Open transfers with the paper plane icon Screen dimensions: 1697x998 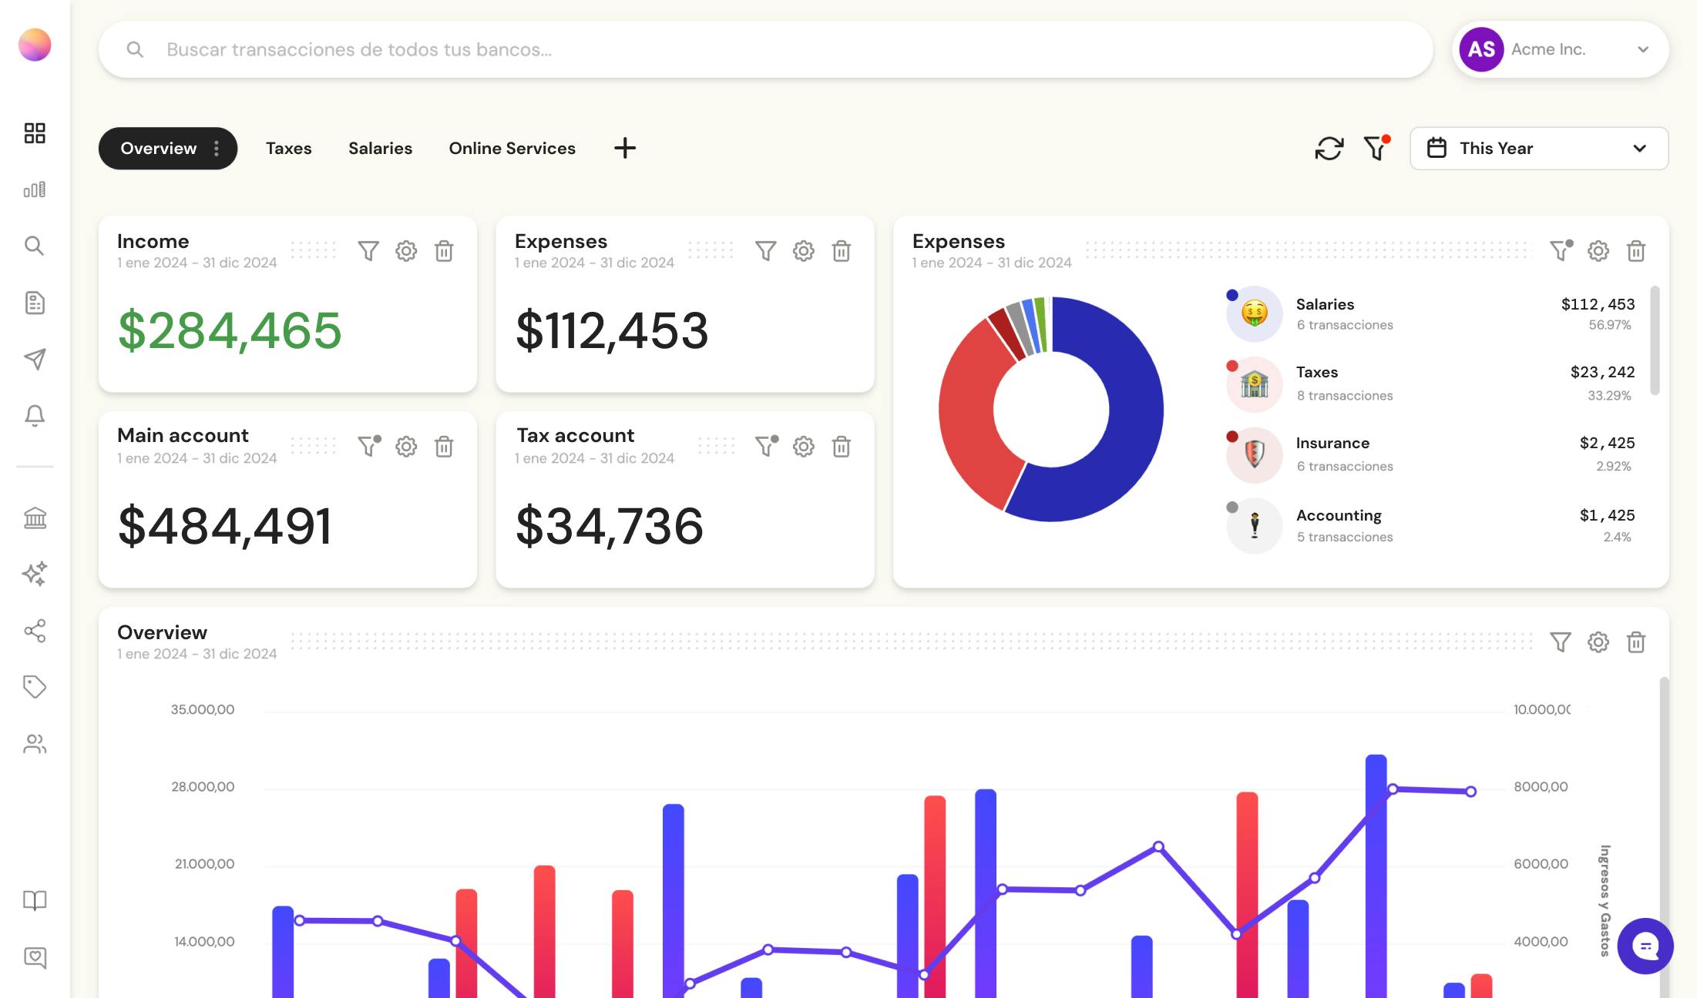(35, 359)
